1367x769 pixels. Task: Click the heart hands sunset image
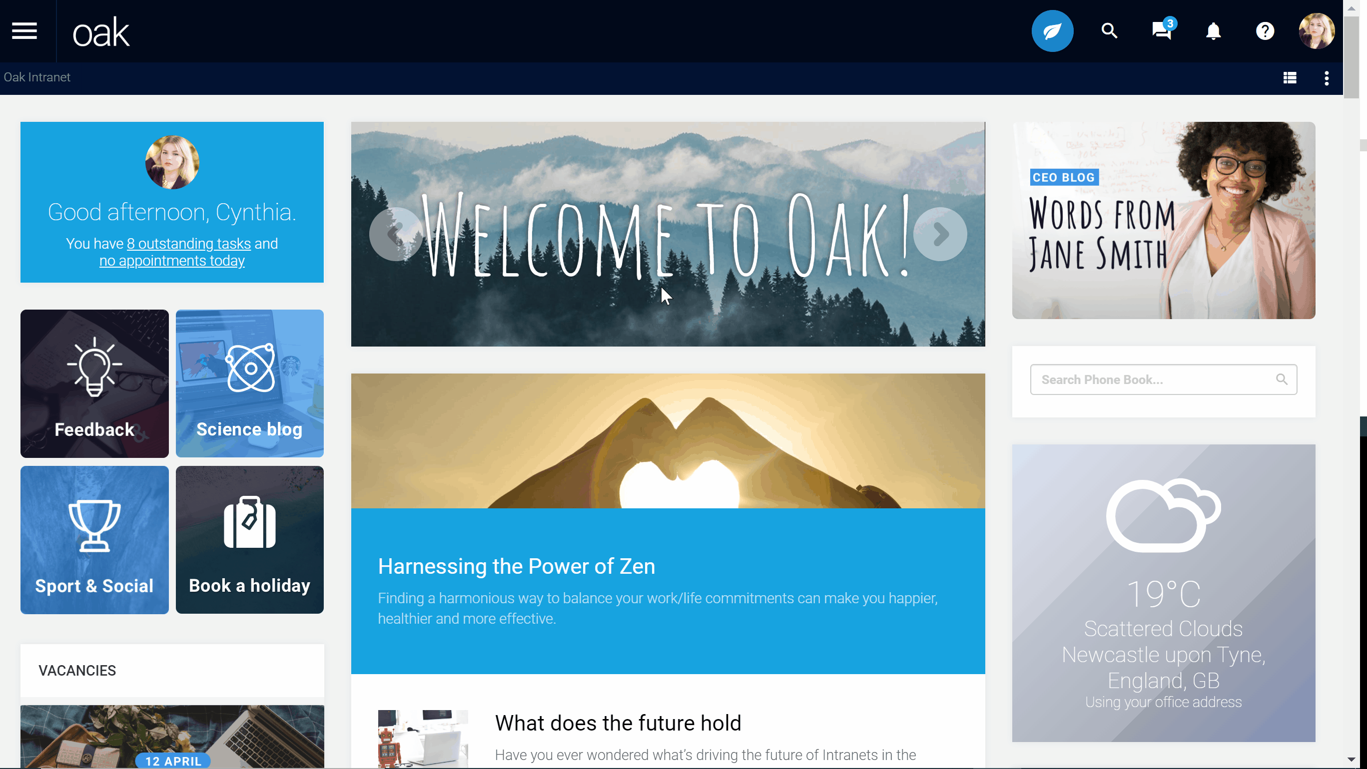668,441
